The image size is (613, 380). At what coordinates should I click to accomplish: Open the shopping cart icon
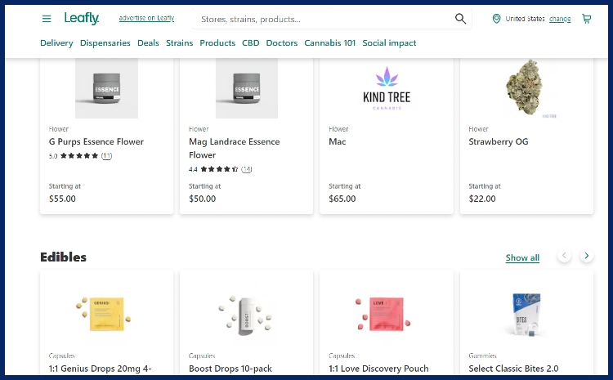[x=586, y=18]
